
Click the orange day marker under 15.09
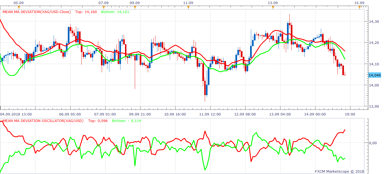click(x=359, y=7)
